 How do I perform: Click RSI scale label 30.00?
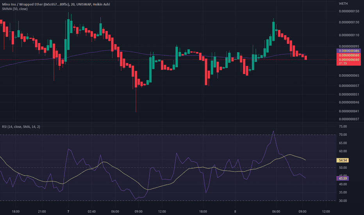tap(343, 201)
